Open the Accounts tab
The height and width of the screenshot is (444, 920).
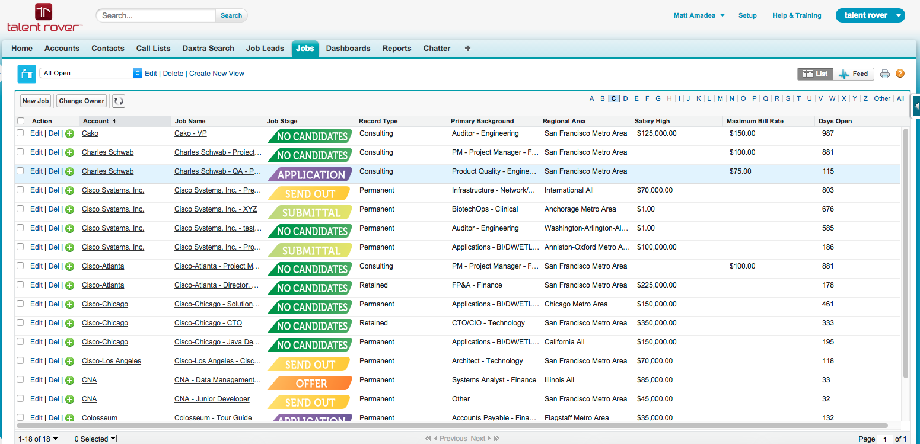[x=62, y=49]
